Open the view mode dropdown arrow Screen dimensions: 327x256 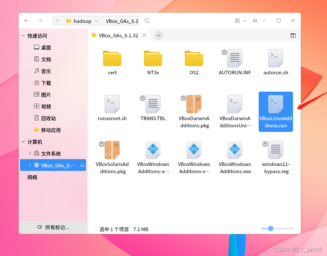pyautogui.click(x=245, y=21)
